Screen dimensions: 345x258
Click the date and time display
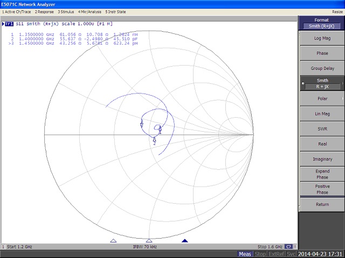click(x=320, y=254)
